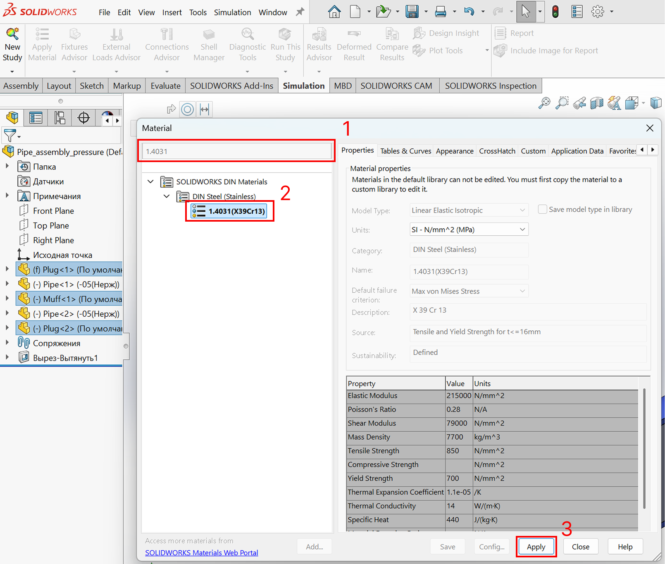This screenshot has width=665, height=564.
Task: Switch to the Appearance tab
Action: (x=455, y=151)
